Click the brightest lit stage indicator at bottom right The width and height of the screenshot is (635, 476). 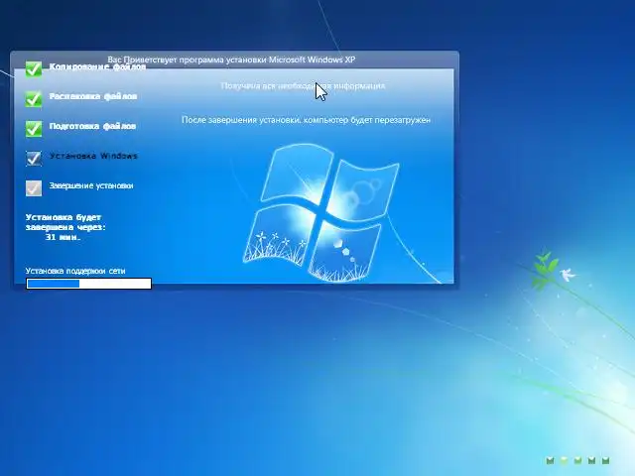pyautogui.click(x=564, y=460)
